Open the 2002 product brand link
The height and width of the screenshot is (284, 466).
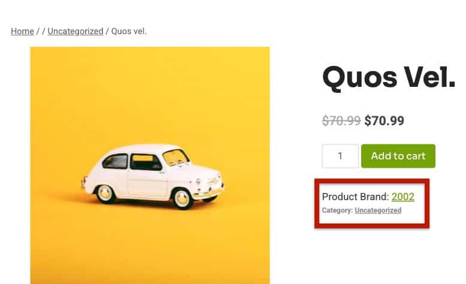point(403,197)
